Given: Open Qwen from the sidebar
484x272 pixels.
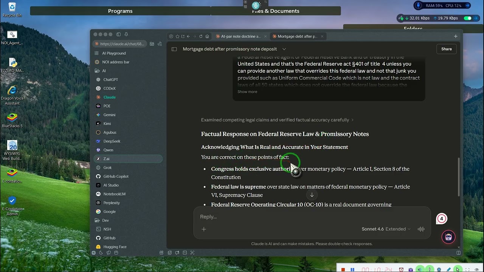Looking at the screenshot, I should point(129,150).
